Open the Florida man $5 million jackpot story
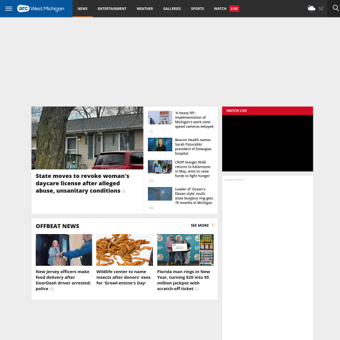Viewport: 340px width, 340px height. [184, 280]
